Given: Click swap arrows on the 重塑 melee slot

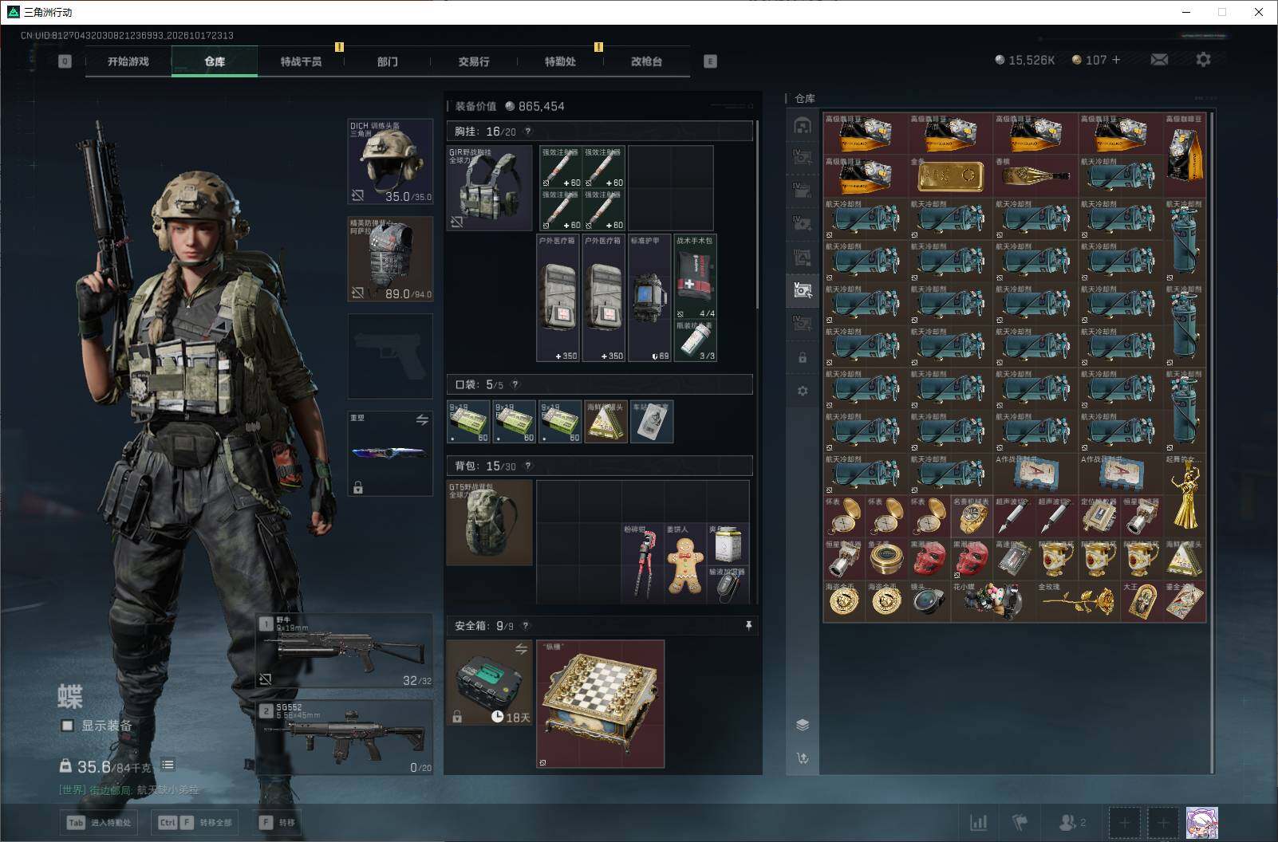Looking at the screenshot, I should (x=422, y=419).
